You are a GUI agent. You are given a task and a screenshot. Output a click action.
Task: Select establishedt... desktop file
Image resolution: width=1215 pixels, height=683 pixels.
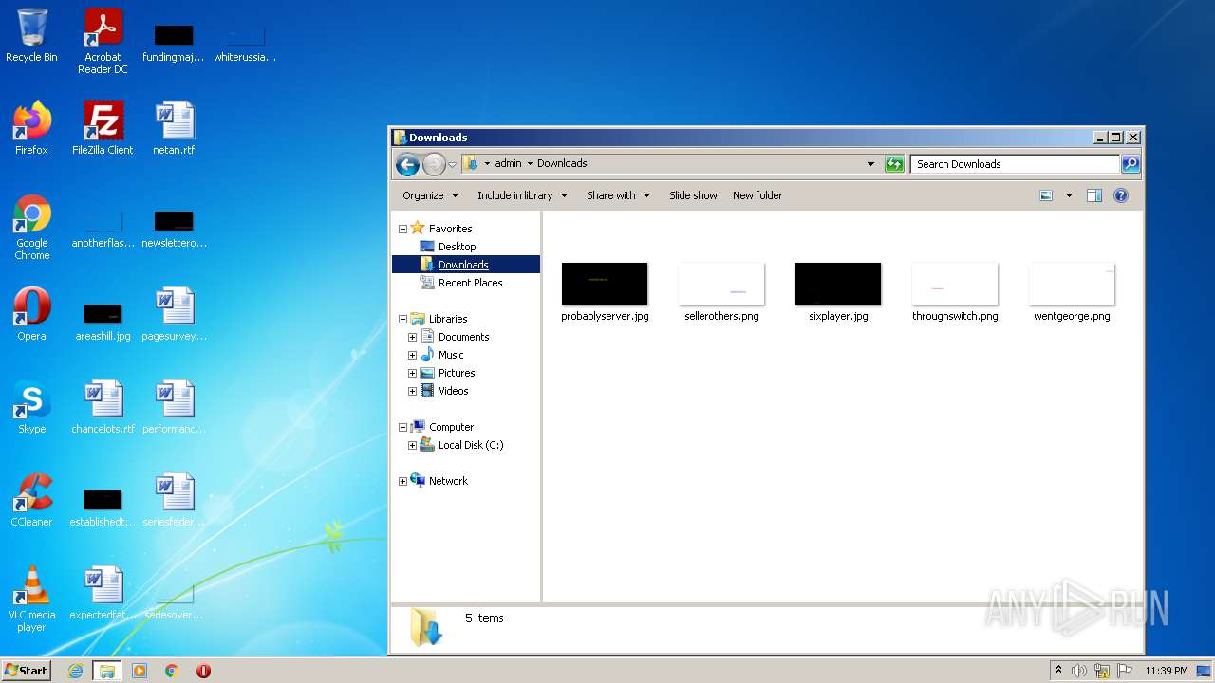[x=103, y=508]
